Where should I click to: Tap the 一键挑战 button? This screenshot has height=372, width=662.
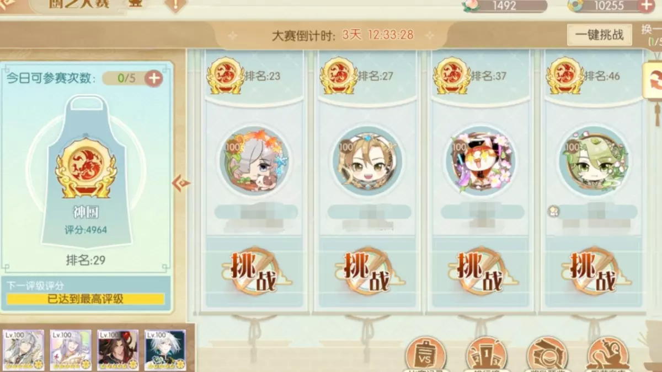coord(600,35)
